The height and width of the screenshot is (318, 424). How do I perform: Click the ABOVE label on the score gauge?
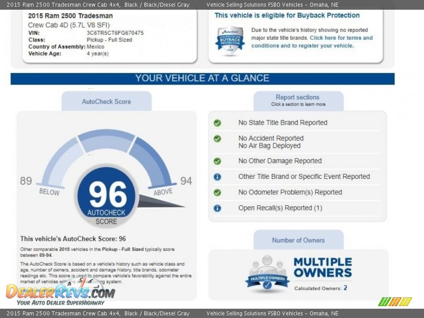pos(163,192)
